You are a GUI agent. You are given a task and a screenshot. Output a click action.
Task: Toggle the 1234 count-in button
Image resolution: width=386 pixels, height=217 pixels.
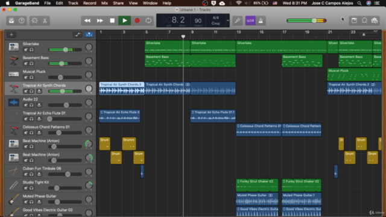pyautogui.click(x=250, y=20)
